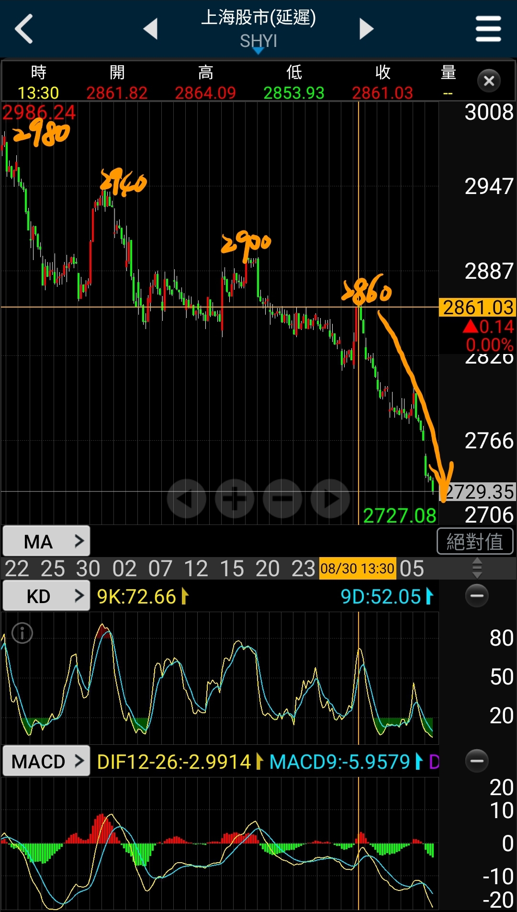Go to next stock with right triangle

366,29
